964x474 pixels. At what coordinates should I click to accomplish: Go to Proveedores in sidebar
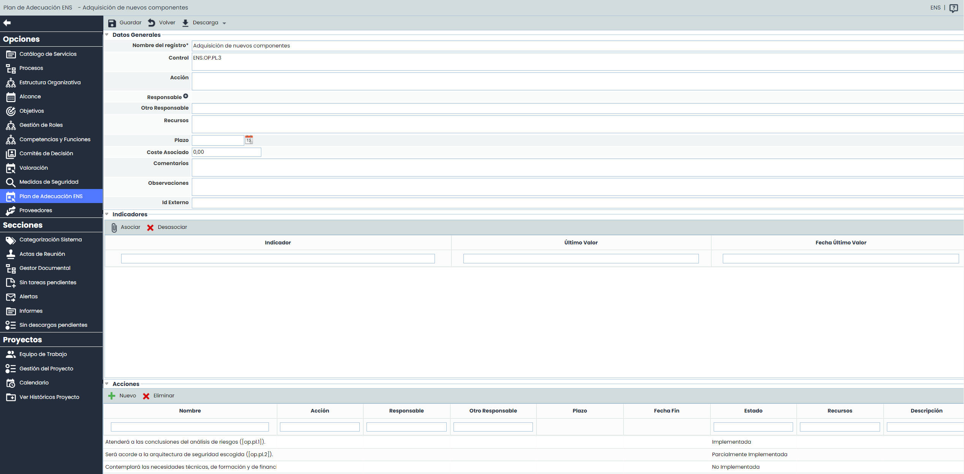point(36,211)
